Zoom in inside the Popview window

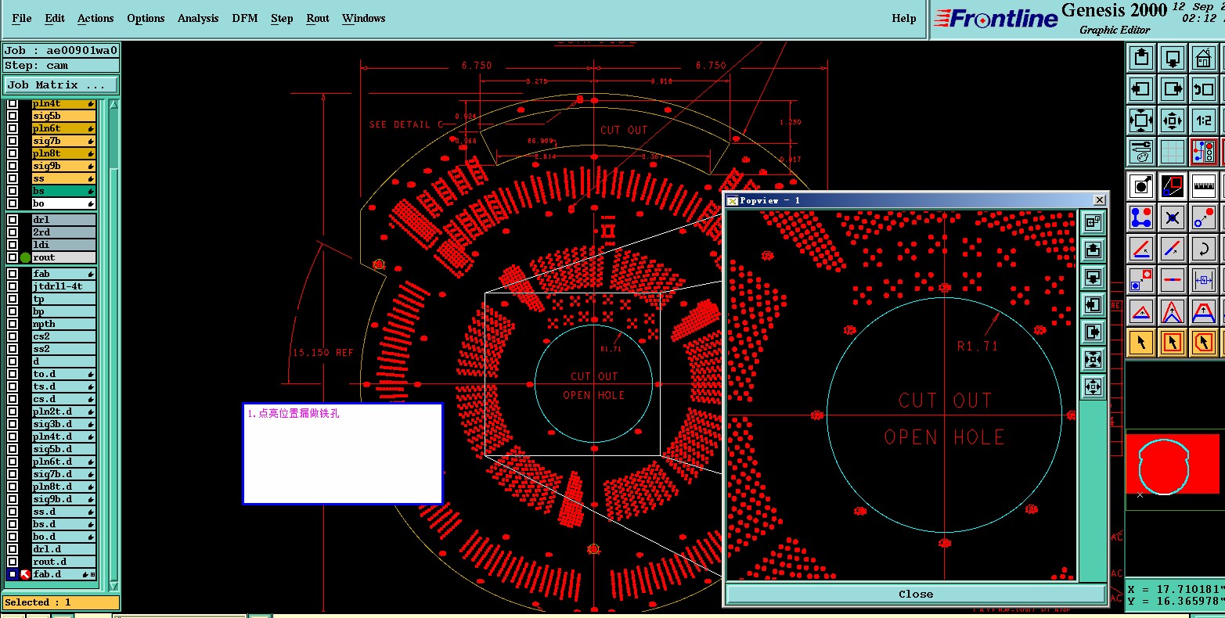[x=1093, y=359]
